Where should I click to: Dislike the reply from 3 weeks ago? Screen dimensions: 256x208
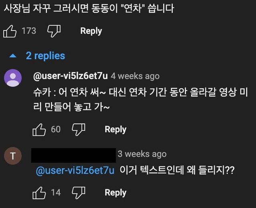pos(78,192)
